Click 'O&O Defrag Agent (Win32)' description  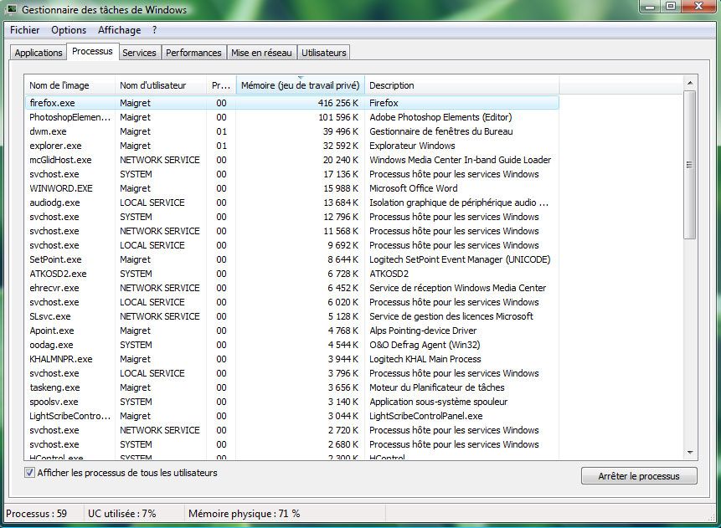[x=425, y=345]
